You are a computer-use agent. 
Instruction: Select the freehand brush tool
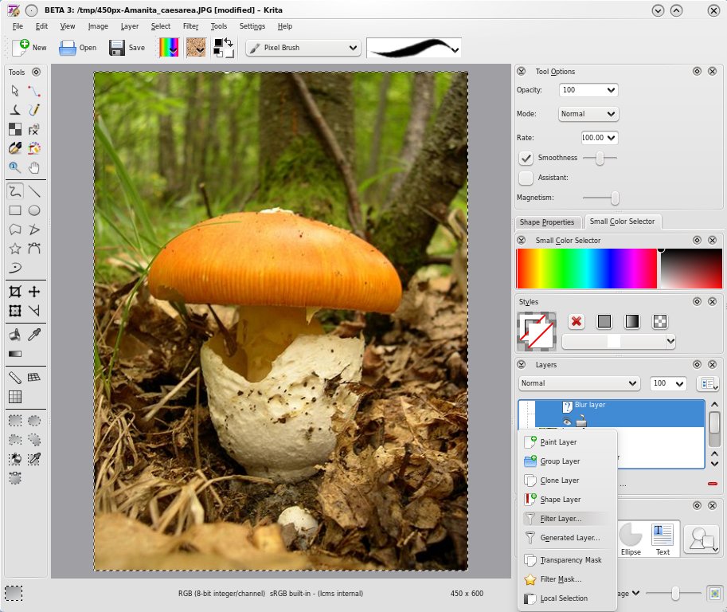click(15, 191)
